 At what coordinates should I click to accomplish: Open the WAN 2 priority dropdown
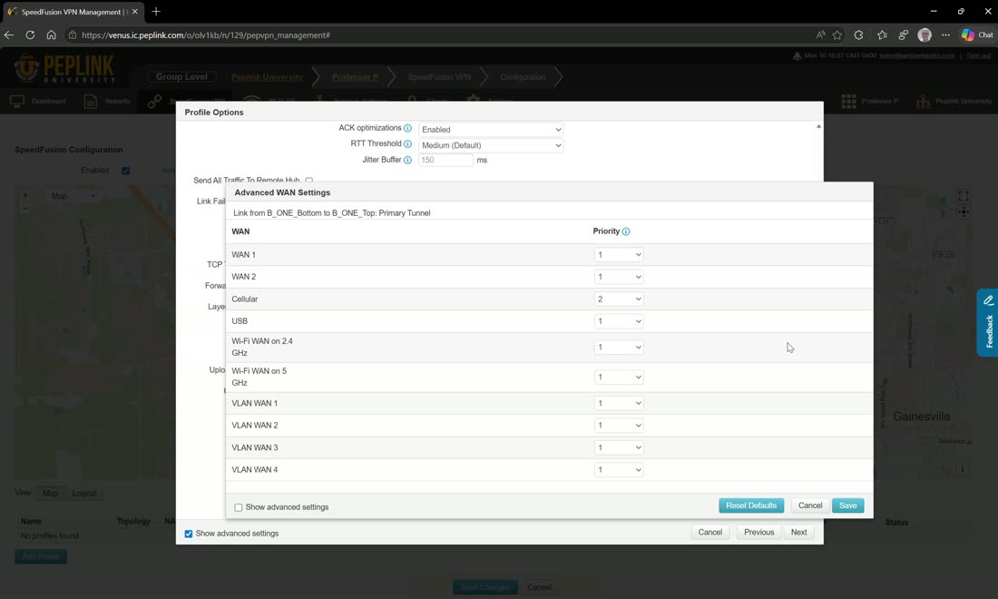coord(619,277)
